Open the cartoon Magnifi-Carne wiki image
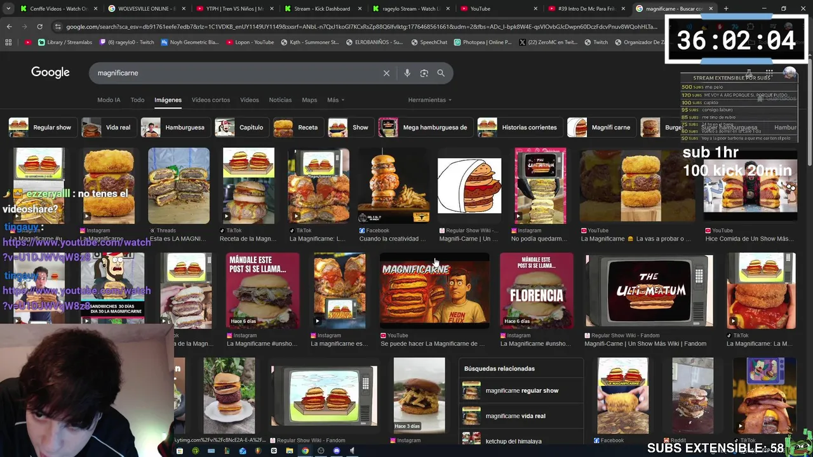813x457 pixels. click(469, 186)
